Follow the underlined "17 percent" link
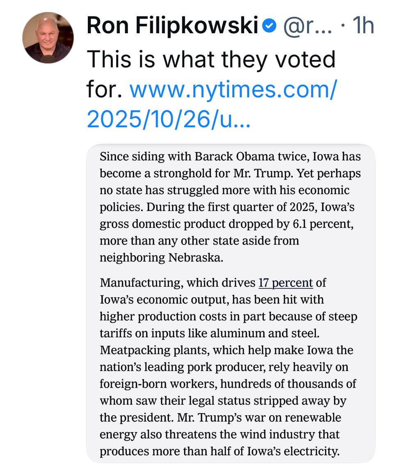This screenshot has width=394, height=471. pos(286,283)
